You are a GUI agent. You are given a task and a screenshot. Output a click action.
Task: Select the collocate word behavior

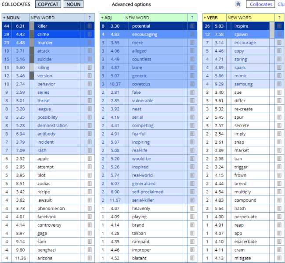coord(46,84)
